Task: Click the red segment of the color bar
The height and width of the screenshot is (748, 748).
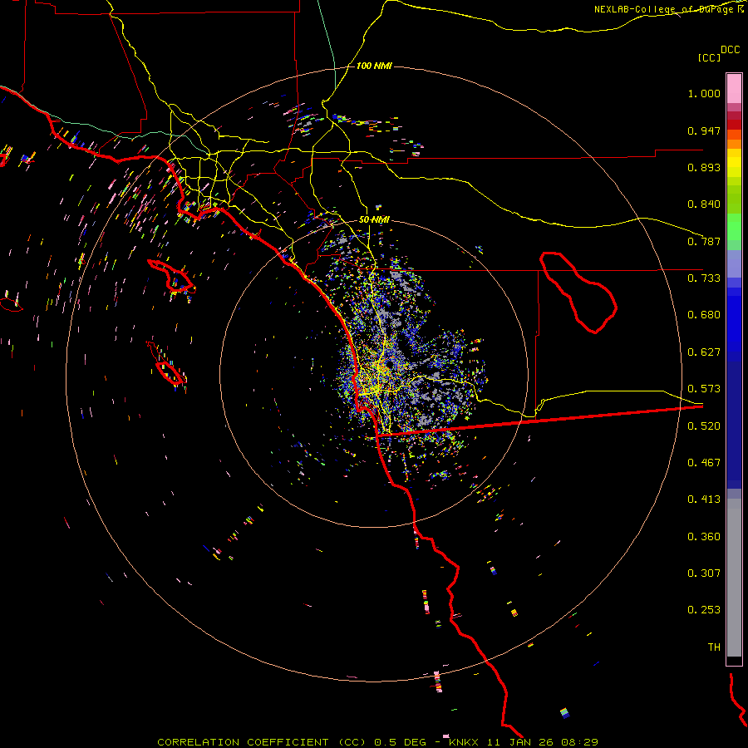Action: click(734, 125)
